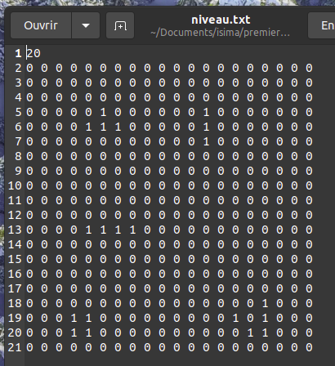The image size is (335, 366).
Task: Expand the dropdown arrow beside Ouvrir
Action: 86,25
